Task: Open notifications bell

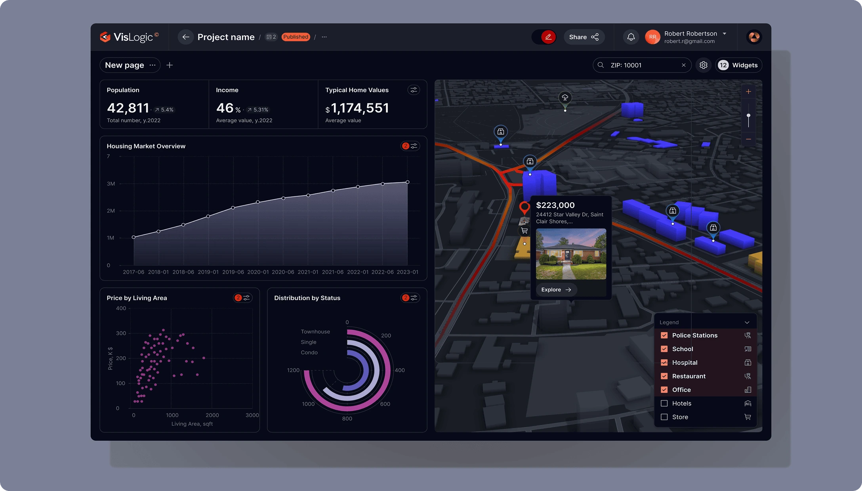Action: point(631,37)
